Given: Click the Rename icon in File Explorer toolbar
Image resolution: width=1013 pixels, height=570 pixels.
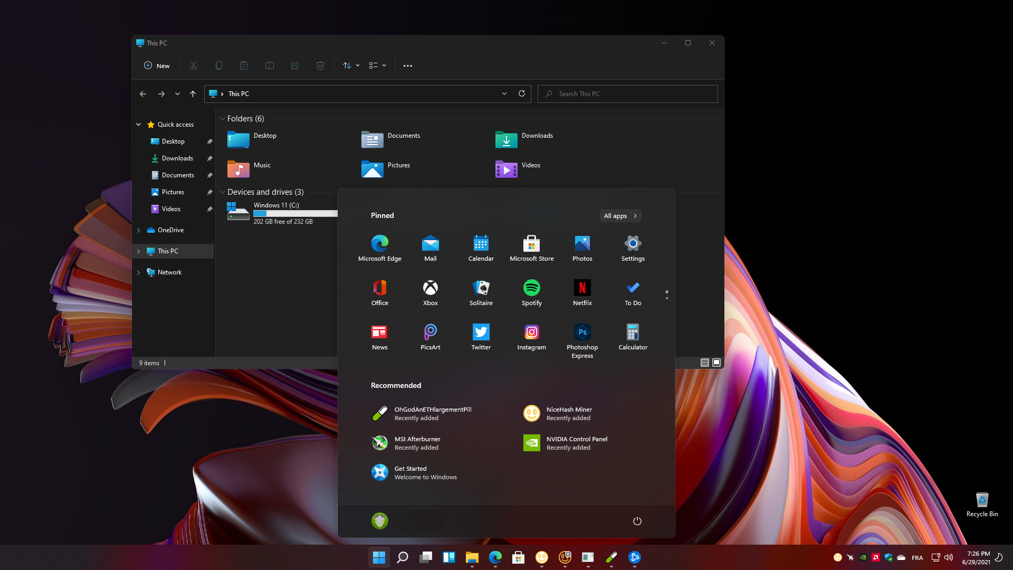Looking at the screenshot, I should point(270,65).
